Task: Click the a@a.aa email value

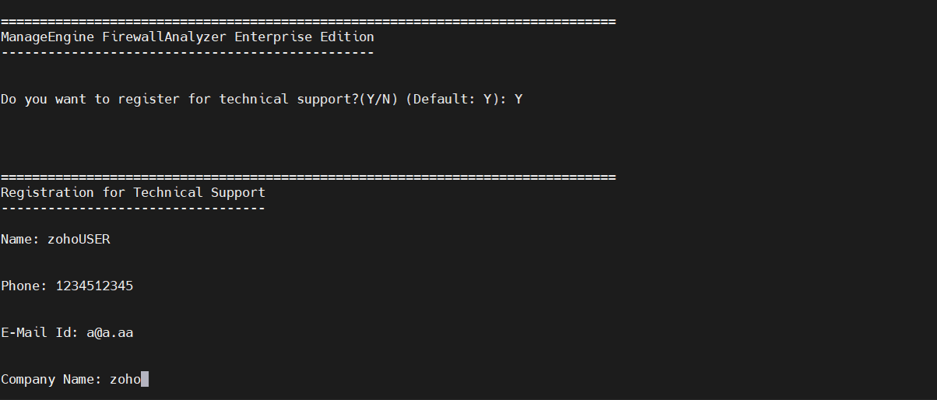Action: pyautogui.click(x=110, y=332)
